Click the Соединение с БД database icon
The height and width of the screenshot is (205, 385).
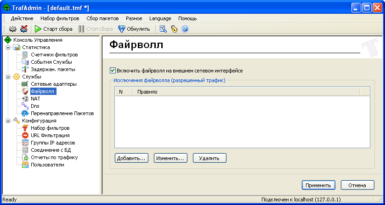tap(25, 150)
